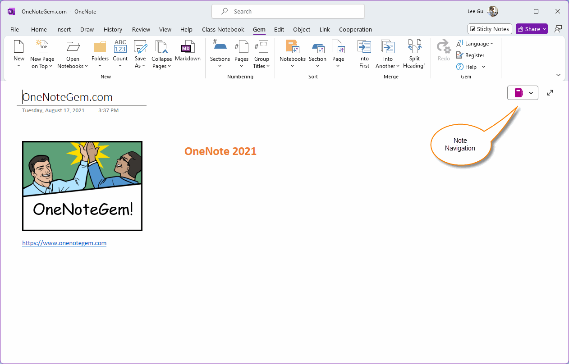Screen dimensions: 569x364
Task: Open the onenotegem.com hyperlink
Action: 64,243
